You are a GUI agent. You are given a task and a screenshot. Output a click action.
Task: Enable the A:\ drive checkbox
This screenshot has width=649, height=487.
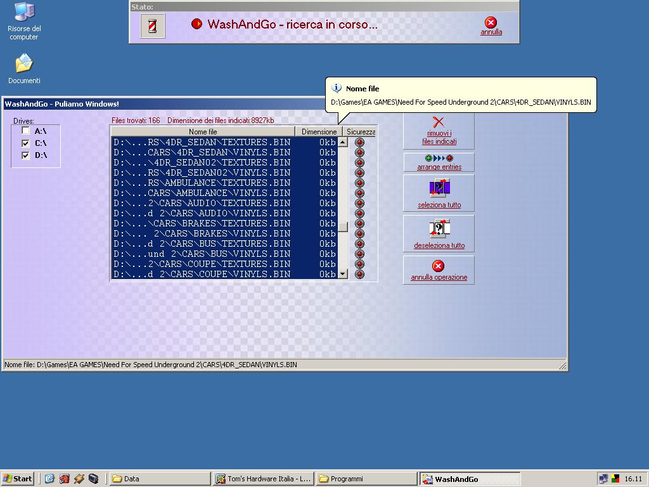[25, 131]
